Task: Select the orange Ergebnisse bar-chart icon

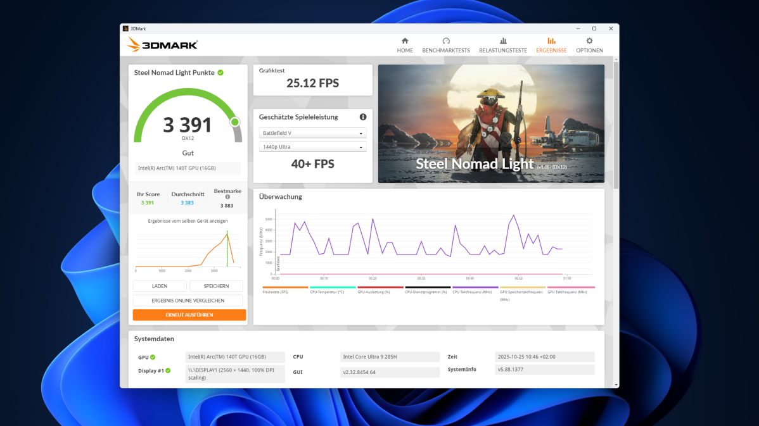Action: pyautogui.click(x=551, y=40)
